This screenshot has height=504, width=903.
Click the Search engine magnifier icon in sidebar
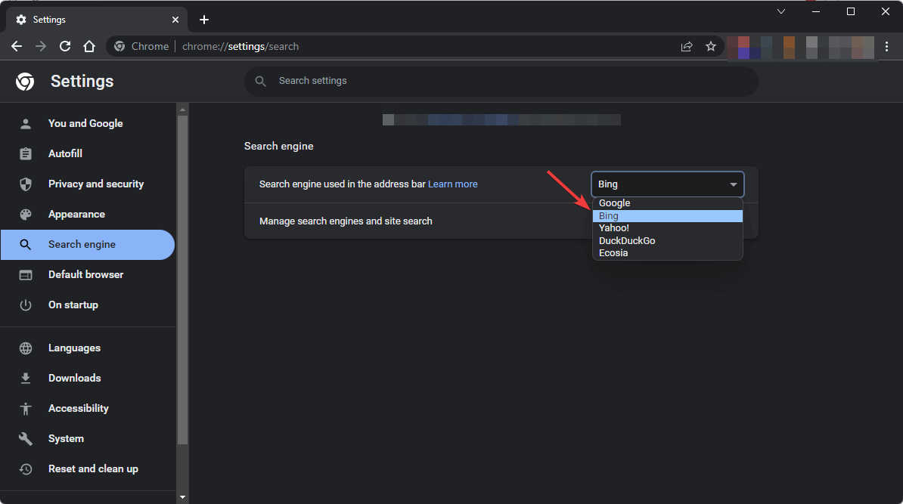click(26, 245)
